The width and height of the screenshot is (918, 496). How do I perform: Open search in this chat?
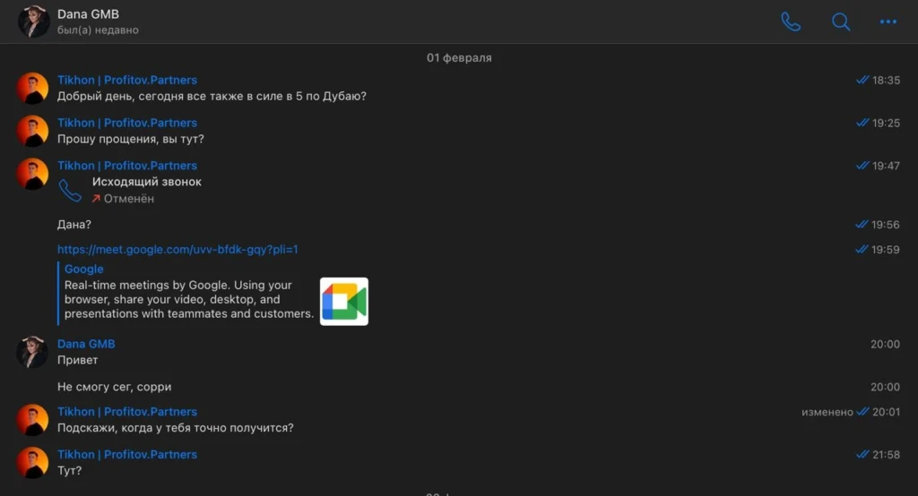point(841,21)
